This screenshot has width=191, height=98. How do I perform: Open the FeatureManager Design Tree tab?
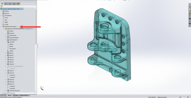[x=2, y=4]
